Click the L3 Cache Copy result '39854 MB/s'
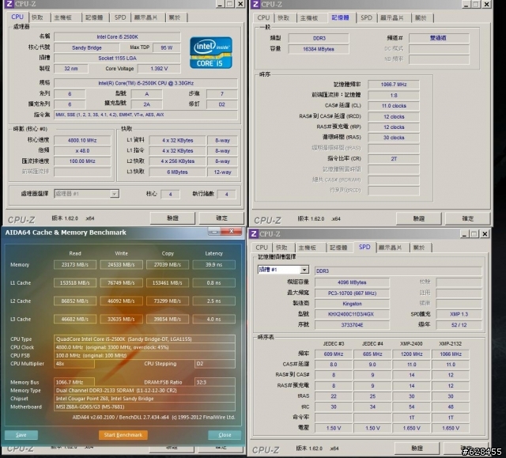Image resolution: width=506 pixels, height=458 pixels. coord(167,320)
